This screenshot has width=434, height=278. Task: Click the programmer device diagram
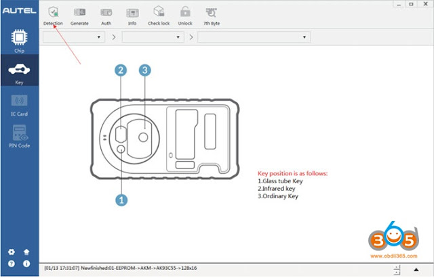[165, 139]
